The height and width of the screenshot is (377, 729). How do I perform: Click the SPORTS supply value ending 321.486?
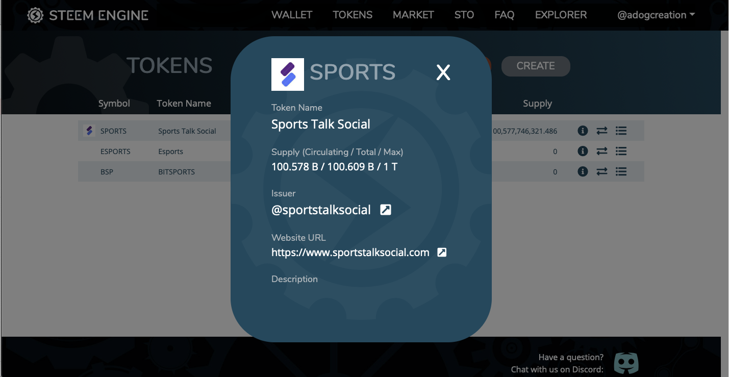[524, 131]
